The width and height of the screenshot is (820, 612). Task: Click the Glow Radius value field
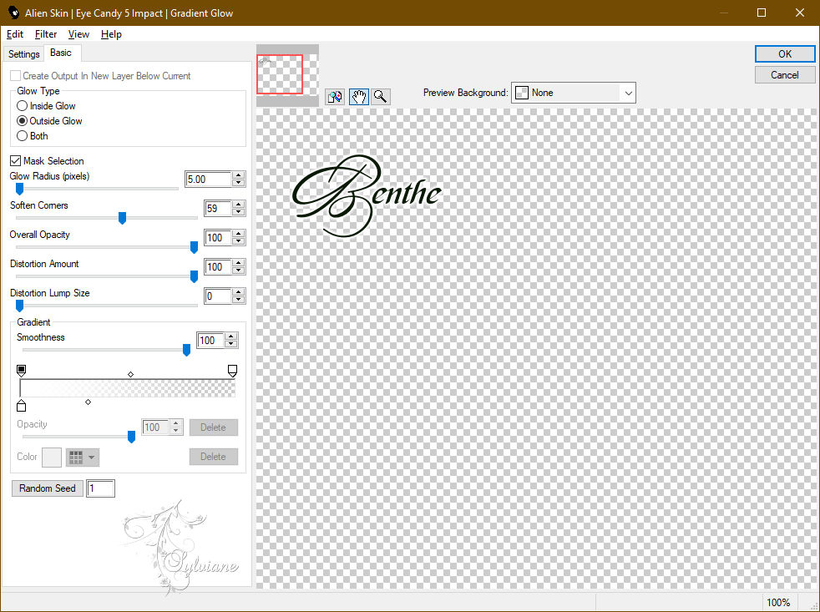[208, 179]
